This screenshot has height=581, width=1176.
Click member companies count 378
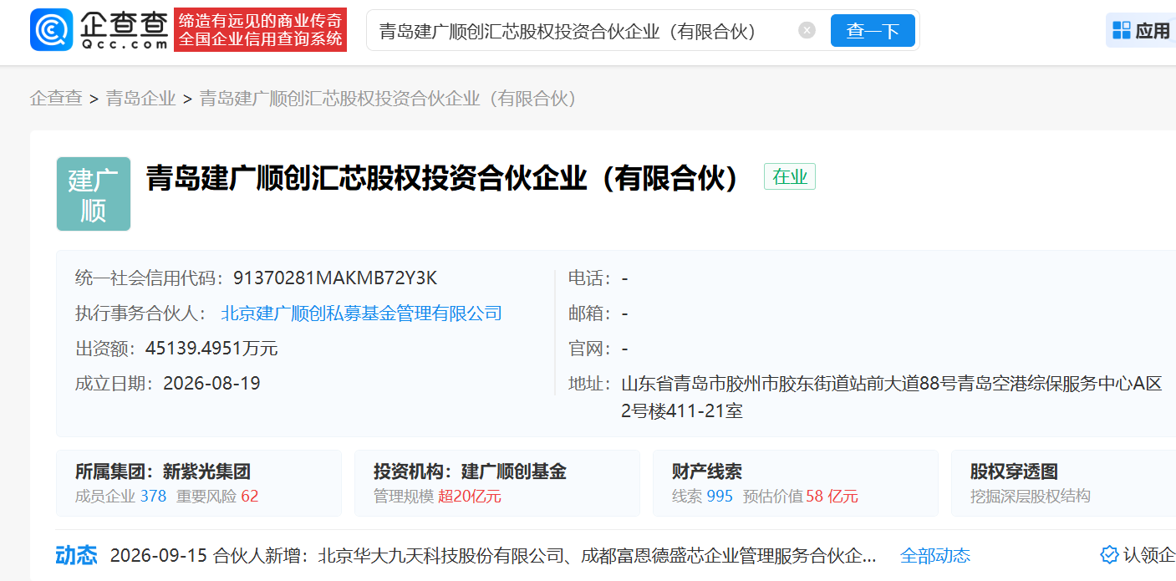(x=153, y=496)
